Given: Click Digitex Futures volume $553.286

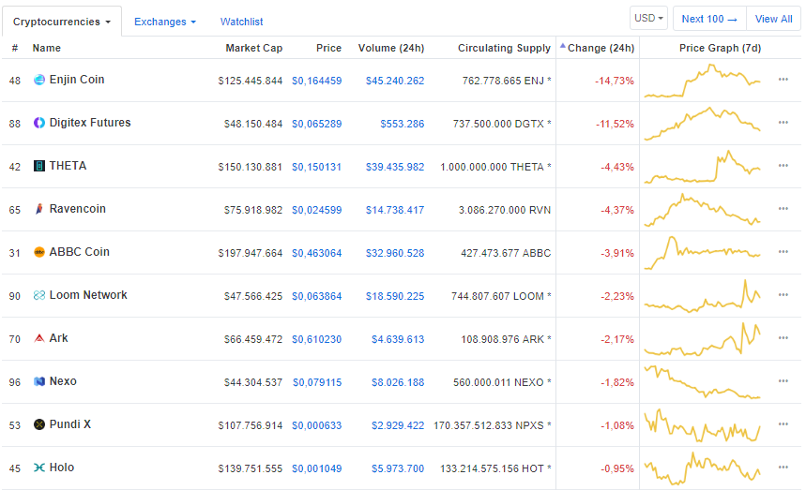Looking at the screenshot, I should pos(402,124).
